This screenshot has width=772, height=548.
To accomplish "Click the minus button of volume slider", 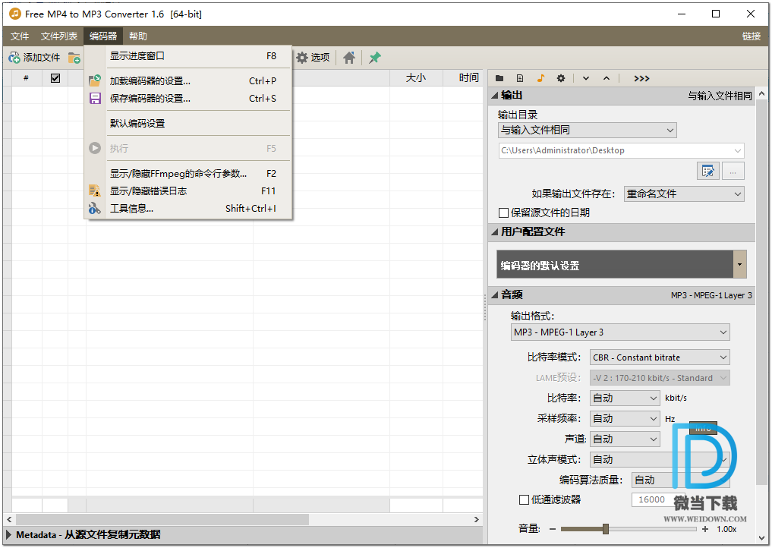I will pos(553,529).
